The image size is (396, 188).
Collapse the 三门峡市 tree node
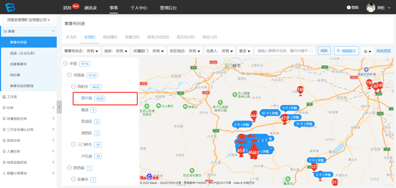[x=73, y=145]
